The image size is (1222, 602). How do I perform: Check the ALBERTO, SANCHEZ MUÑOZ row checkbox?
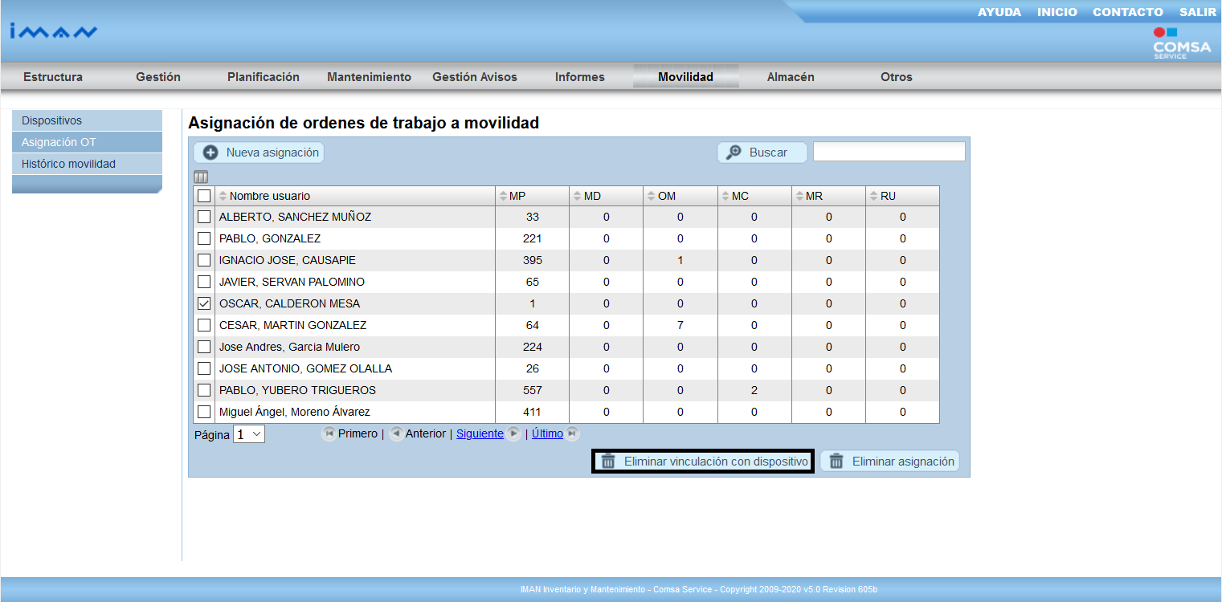204,217
